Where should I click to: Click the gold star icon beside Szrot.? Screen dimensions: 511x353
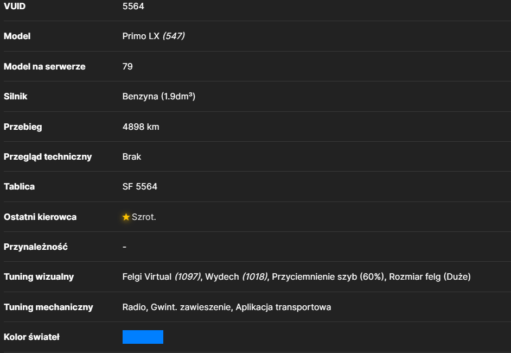pos(126,217)
